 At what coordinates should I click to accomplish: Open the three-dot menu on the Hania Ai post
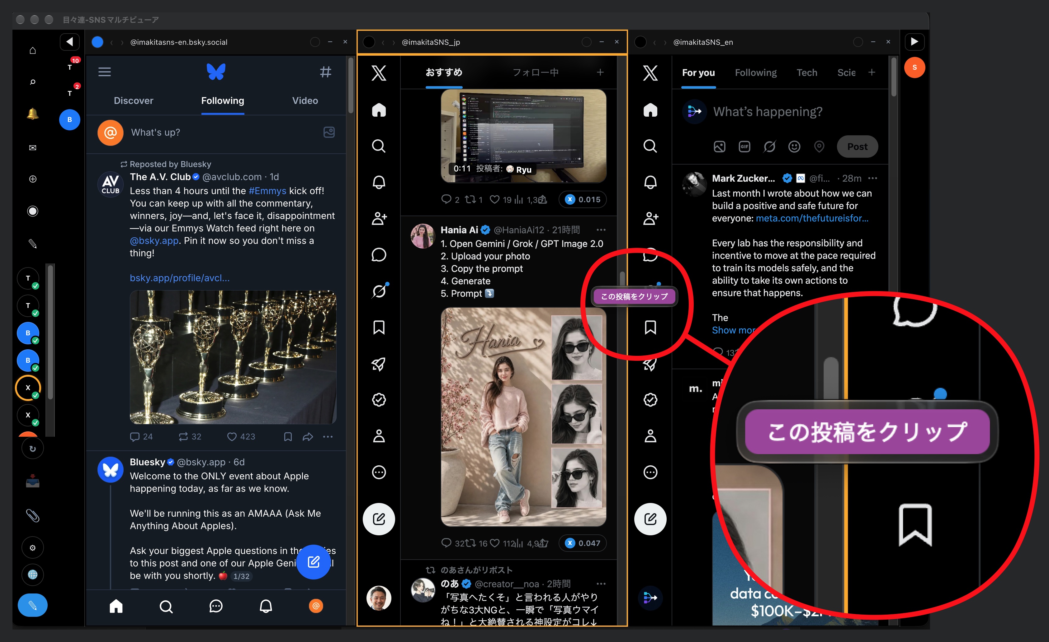coord(601,230)
